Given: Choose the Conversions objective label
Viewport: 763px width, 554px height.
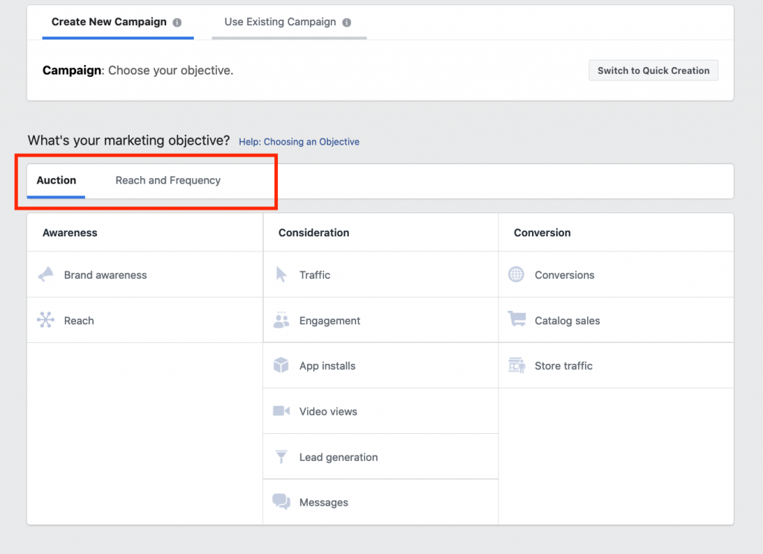Looking at the screenshot, I should tap(564, 275).
